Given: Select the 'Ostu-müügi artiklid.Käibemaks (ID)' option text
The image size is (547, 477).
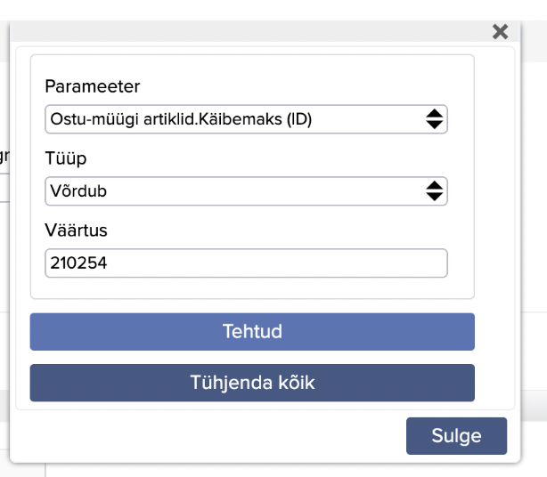Looking at the screenshot, I should click(x=181, y=119).
